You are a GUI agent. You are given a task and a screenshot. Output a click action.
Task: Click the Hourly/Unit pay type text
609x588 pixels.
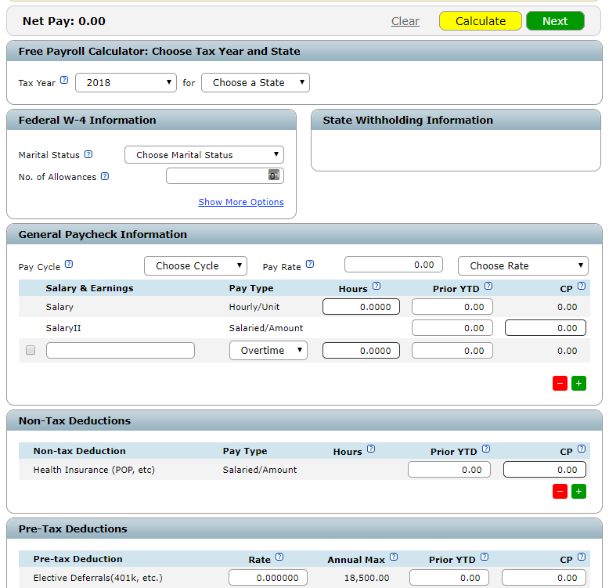pos(254,307)
